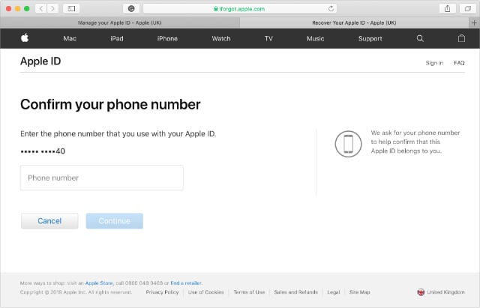The image size is (480, 308).
Task: Go back with Safari back arrow
Action: (41, 8)
